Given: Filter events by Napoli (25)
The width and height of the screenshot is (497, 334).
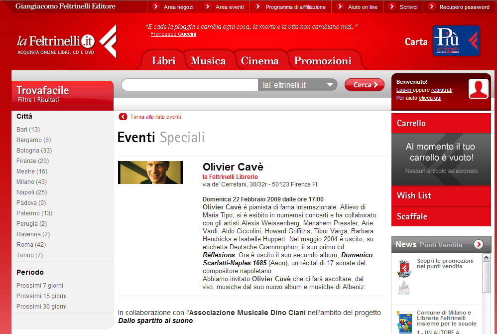Looking at the screenshot, I should tap(32, 192).
